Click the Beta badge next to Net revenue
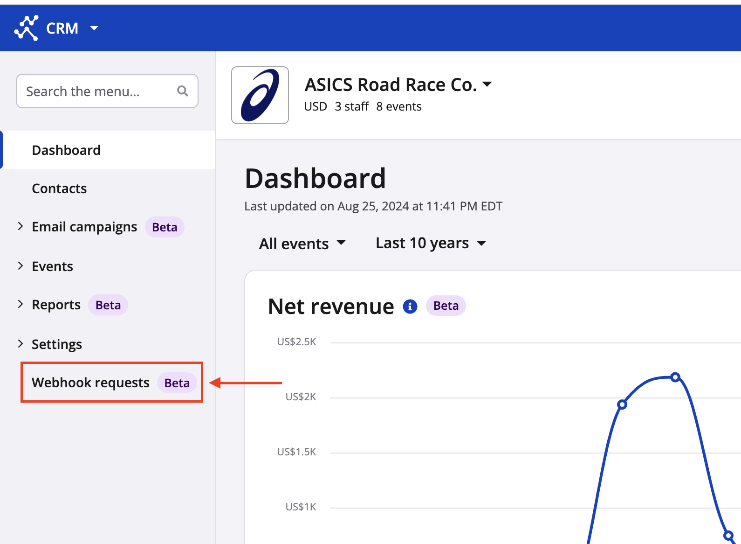Viewport: 741px width, 544px height. [x=446, y=306]
